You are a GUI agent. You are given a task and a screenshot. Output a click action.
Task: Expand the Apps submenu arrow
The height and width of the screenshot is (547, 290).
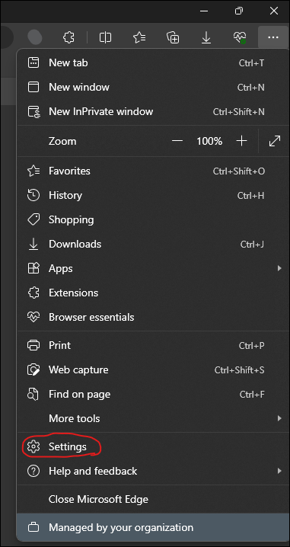(279, 268)
